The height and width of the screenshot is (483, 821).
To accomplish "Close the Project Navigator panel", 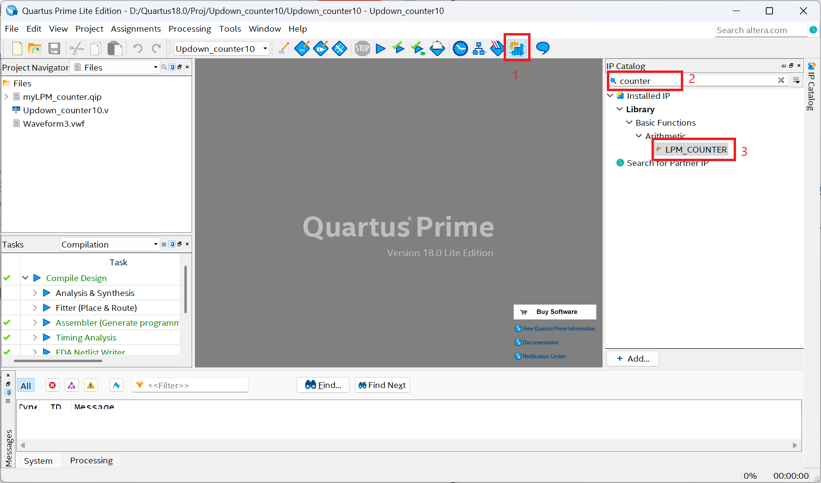I will pyautogui.click(x=187, y=67).
